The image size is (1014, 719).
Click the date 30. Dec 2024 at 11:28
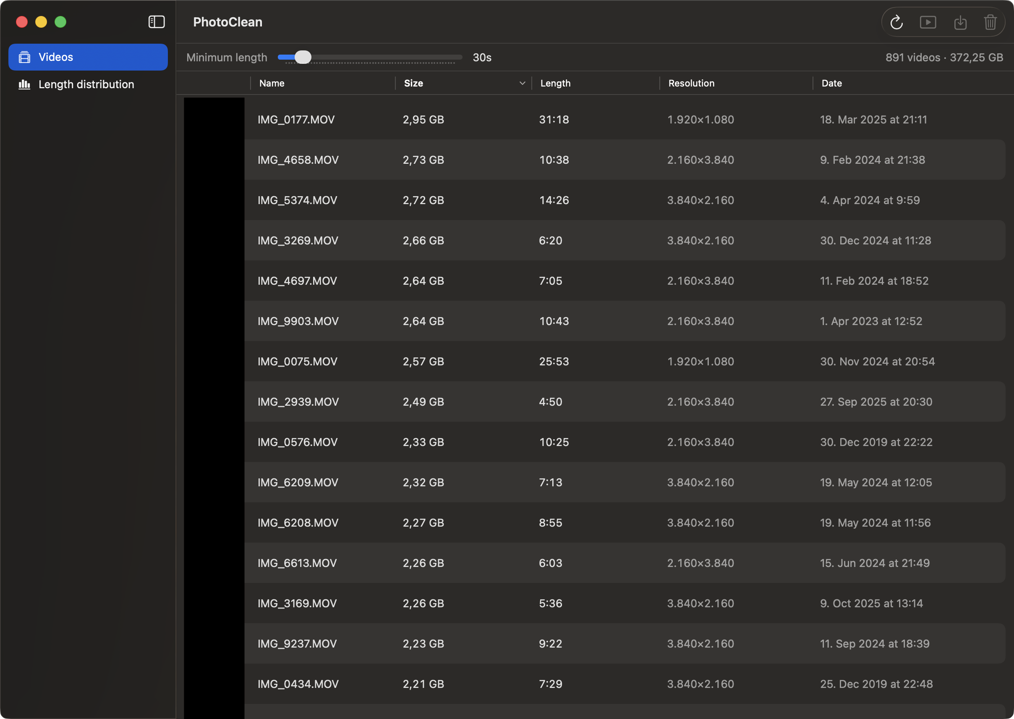[875, 240]
